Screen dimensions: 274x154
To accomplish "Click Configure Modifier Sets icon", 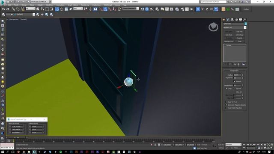I will 244,64.
